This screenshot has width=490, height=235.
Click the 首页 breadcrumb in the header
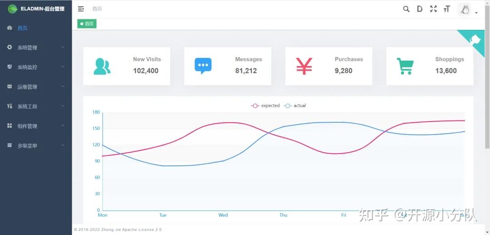point(97,9)
